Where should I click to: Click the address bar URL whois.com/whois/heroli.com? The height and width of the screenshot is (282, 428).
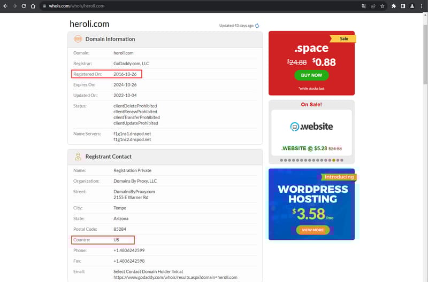[77, 6]
